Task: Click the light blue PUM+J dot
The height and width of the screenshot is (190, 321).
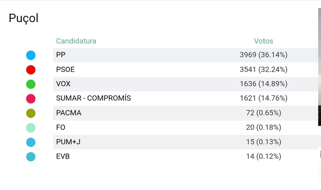Action: tap(31, 142)
